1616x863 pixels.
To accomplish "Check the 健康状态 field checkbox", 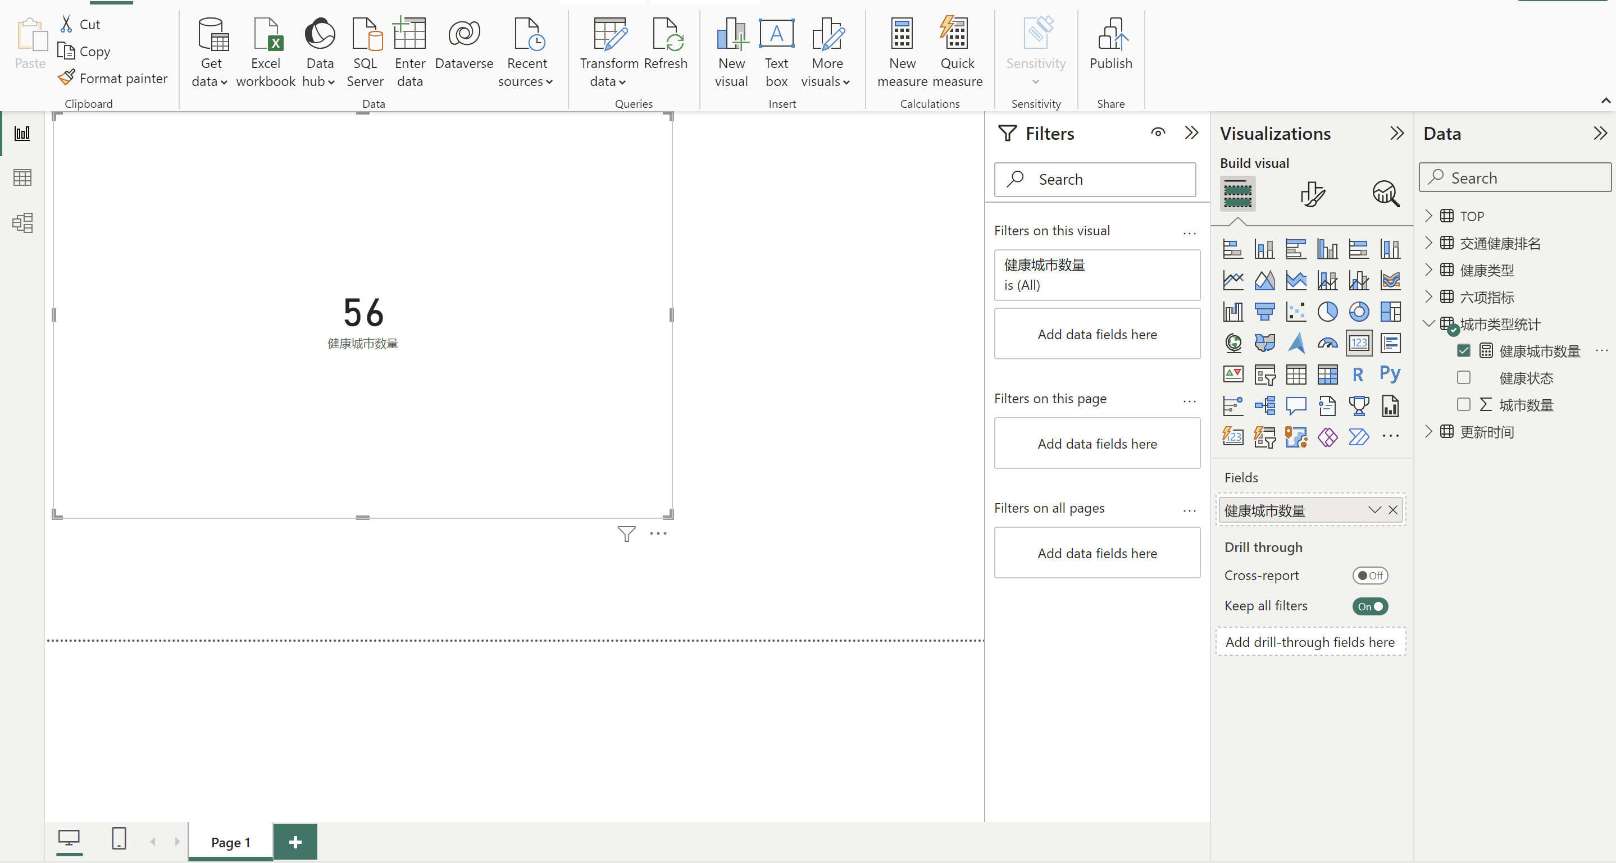I will click(x=1464, y=377).
